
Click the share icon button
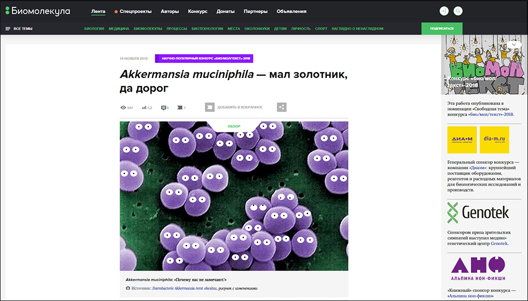point(281,108)
